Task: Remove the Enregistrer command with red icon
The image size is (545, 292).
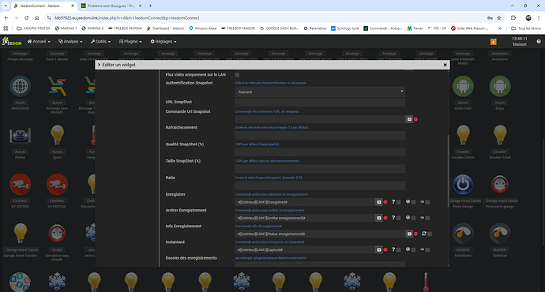Action: 385,202
